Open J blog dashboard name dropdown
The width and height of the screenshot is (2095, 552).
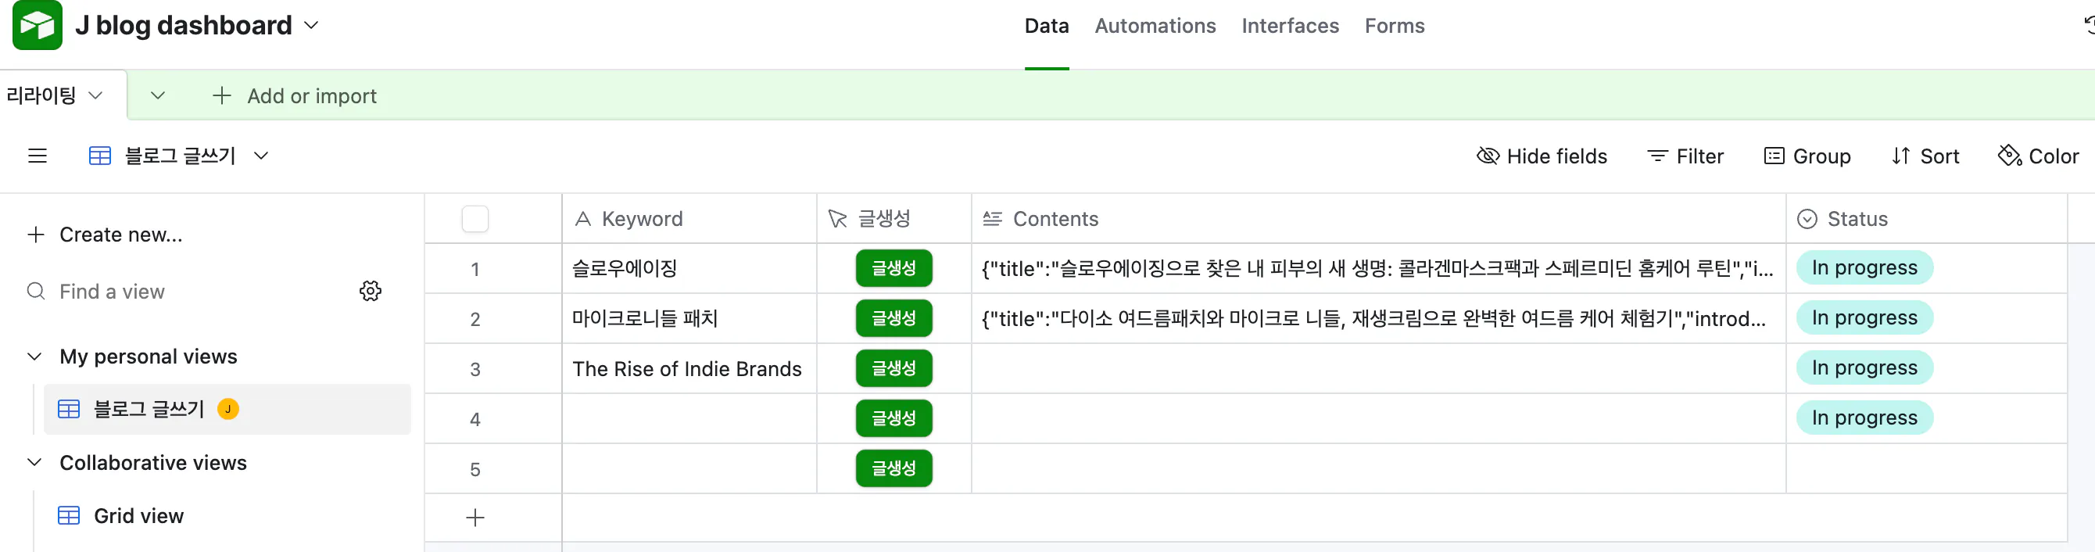(x=310, y=25)
